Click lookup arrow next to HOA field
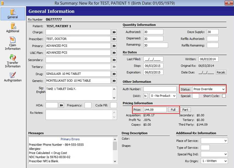The width and height of the screenshot is (234, 168). tap(61, 105)
